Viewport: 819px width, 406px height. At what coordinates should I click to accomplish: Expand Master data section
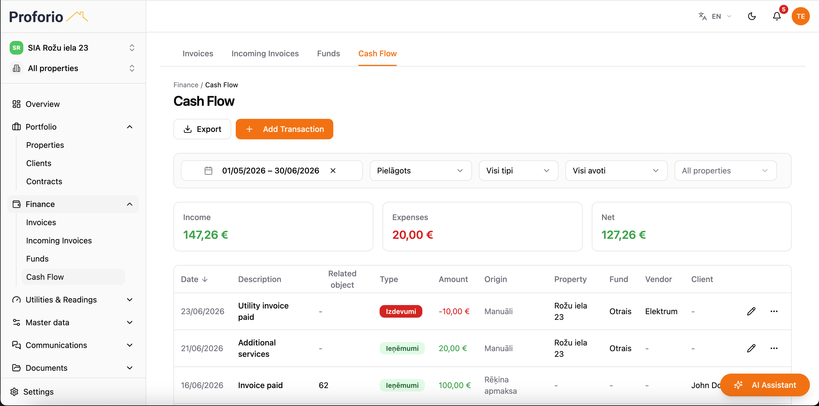73,322
